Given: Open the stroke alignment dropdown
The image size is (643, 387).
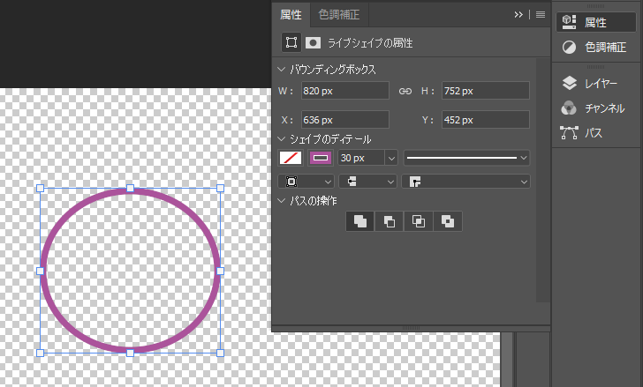Looking at the screenshot, I should [301, 181].
